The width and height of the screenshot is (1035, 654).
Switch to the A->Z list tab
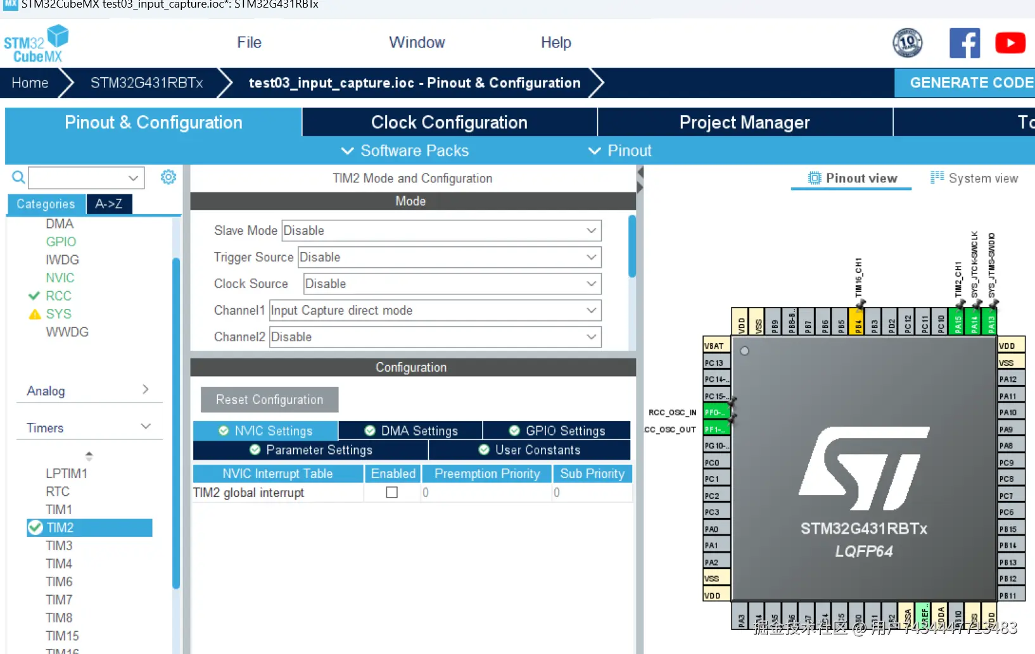pyautogui.click(x=109, y=204)
